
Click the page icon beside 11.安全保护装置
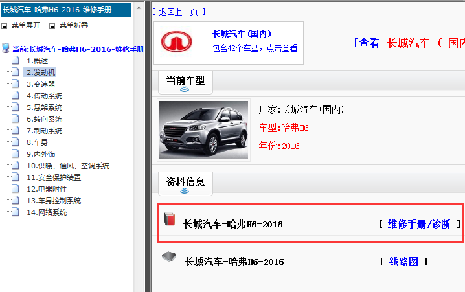[x=16, y=177]
